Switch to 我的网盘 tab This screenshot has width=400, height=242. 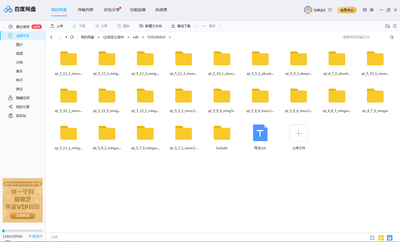[x=59, y=10]
